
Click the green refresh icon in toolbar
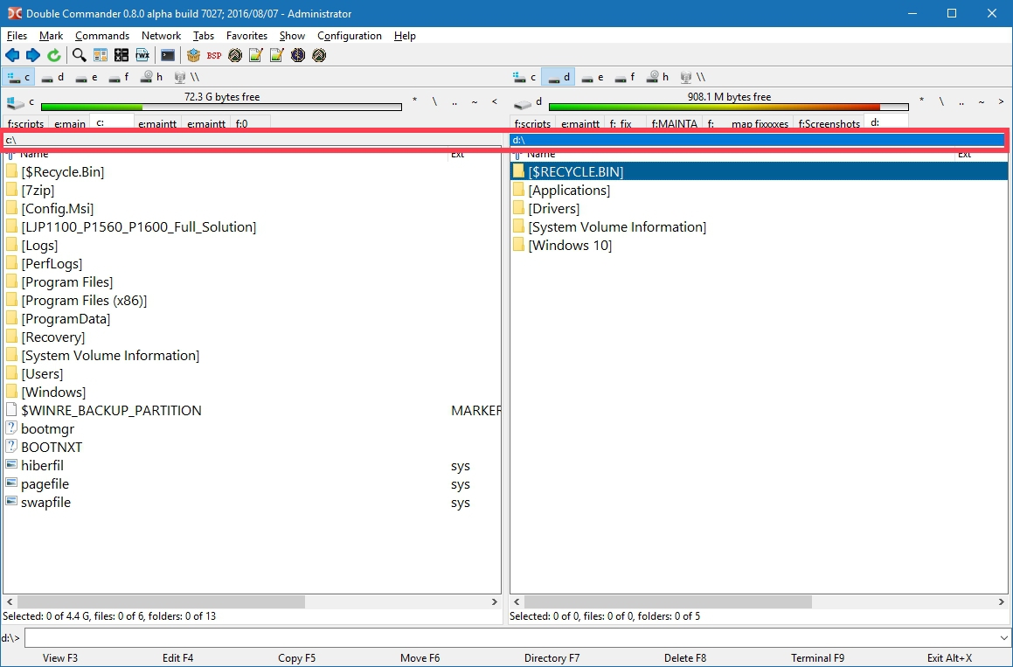[x=54, y=55]
